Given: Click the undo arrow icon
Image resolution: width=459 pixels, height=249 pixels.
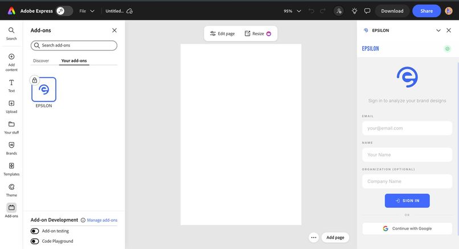Looking at the screenshot, I should 311,11.
